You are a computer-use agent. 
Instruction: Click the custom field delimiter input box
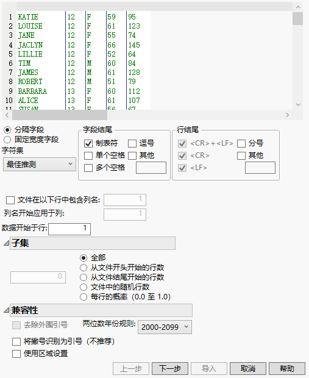pyautogui.click(x=151, y=168)
